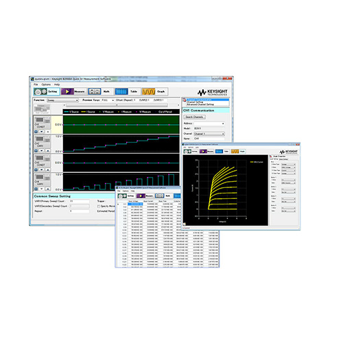
Task: Open the File menu in table window
Action: tap(119, 191)
